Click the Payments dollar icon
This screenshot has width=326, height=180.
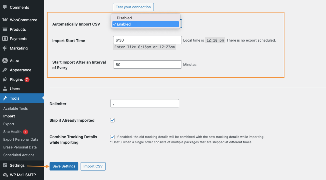(5, 39)
